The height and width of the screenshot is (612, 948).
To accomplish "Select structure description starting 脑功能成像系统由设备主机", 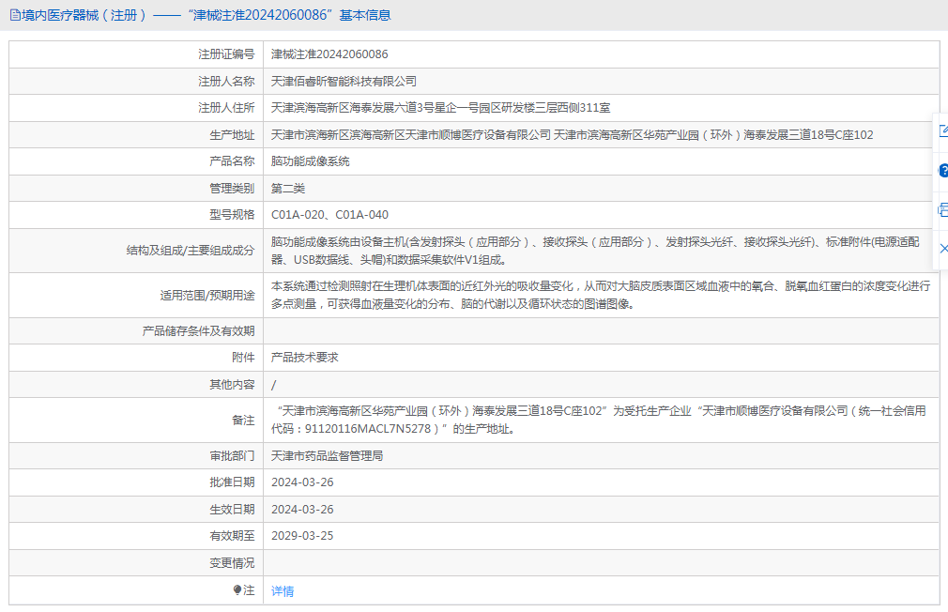I will tap(595, 251).
